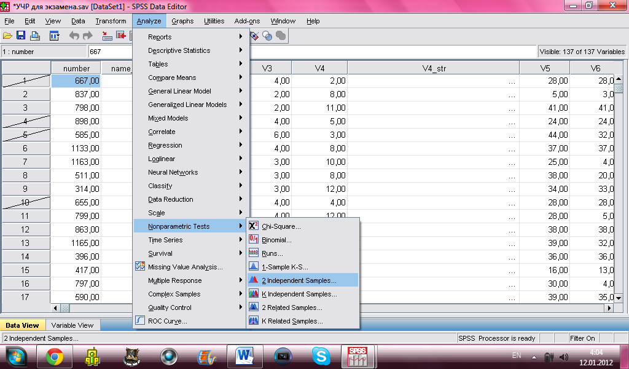Select the number column header

click(x=76, y=68)
